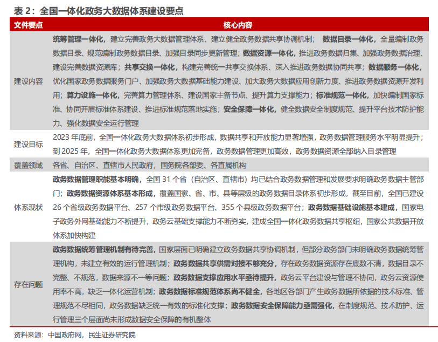Click bold text 安全保障一体化
The image size is (438, 342).
coord(248,110)
